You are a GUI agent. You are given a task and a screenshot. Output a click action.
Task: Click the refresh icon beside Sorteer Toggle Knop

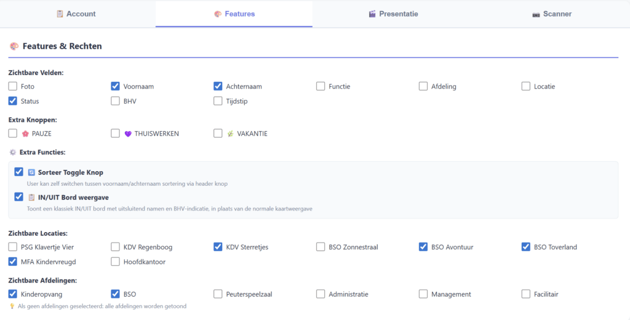click(31, 172)
